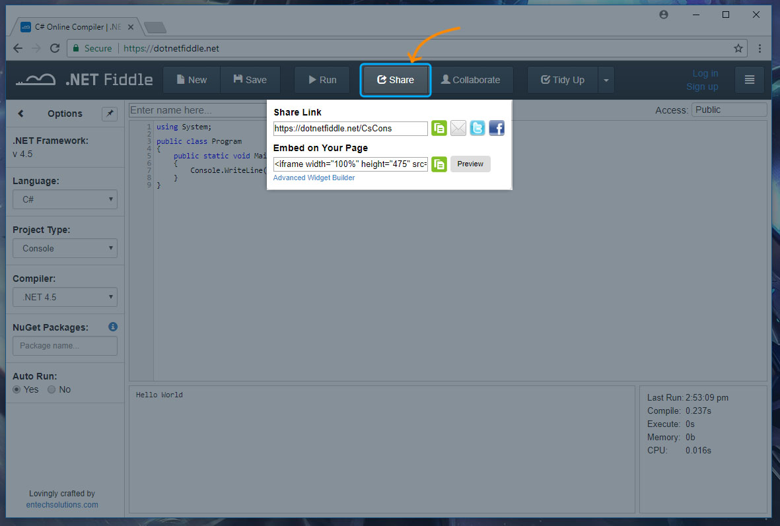Open the Collaborate option
This screenshot has width=780, height=526.
tap(471, 80)
